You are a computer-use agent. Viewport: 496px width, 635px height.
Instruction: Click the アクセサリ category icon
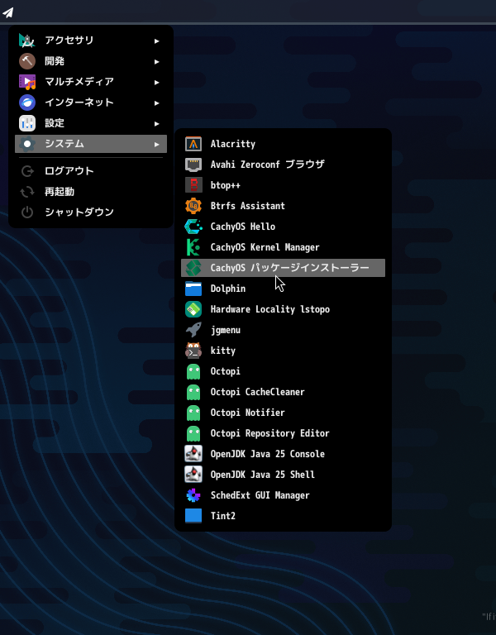click(x=27, y=41)
